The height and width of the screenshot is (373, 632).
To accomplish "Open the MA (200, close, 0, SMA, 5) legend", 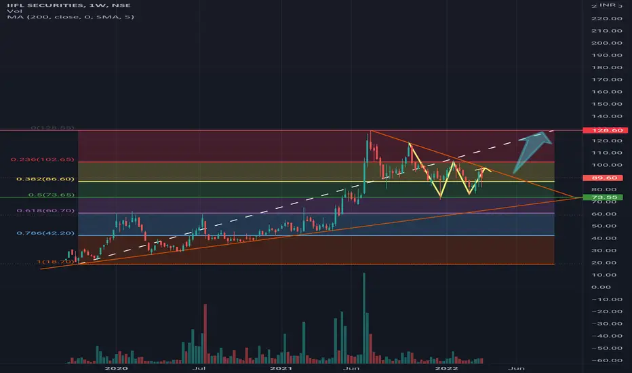I will (x=71, y=17).
